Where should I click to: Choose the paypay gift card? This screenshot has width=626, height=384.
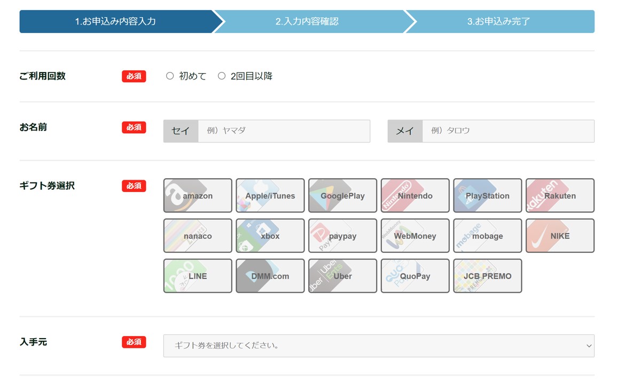pyautogui.click(x=342, y=236)
